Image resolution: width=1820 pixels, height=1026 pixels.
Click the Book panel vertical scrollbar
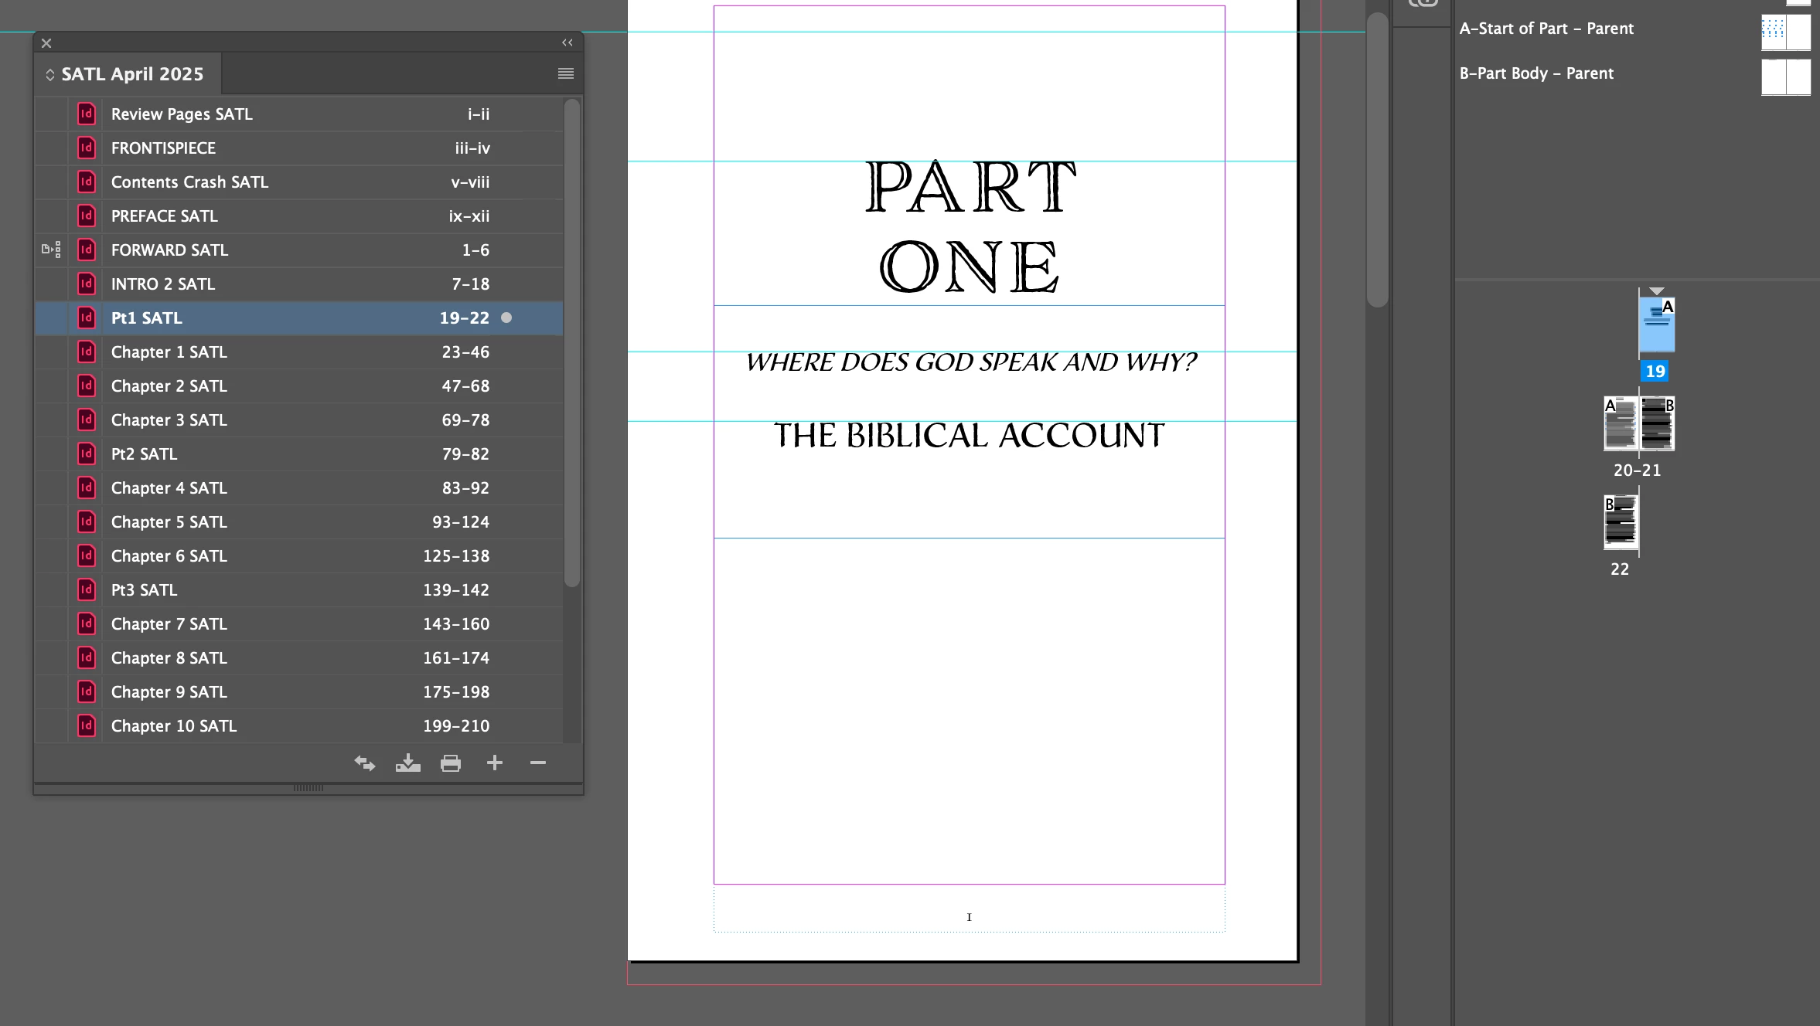pyautogui.click(x=571, y=344)
